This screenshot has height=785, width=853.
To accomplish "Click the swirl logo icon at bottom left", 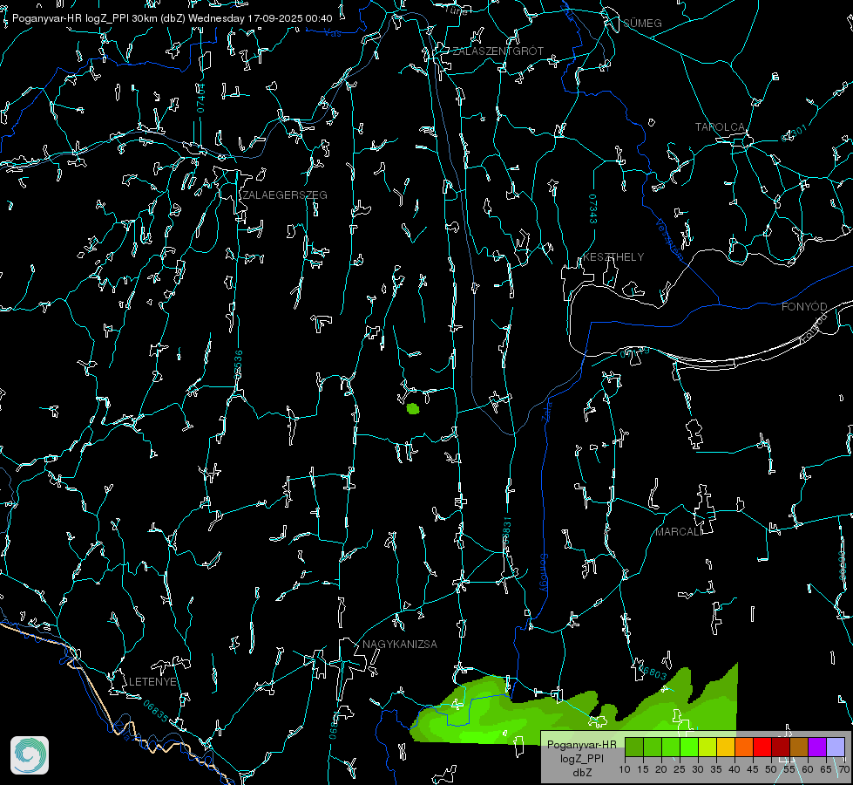I will click(30, 755).
